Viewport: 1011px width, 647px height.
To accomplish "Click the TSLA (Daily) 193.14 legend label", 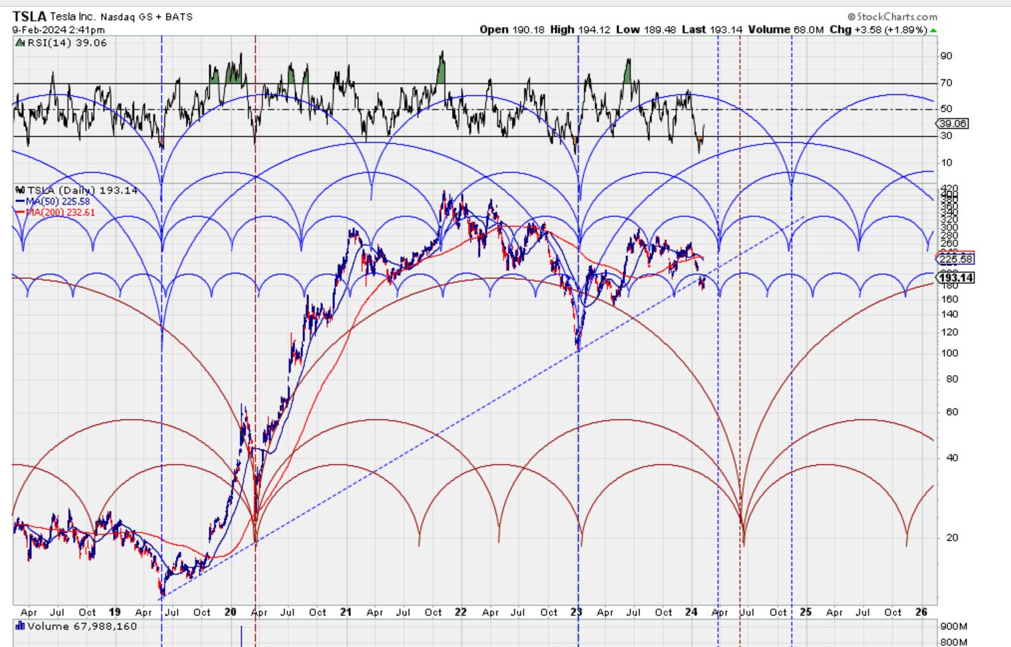I will tap(82, 190).
